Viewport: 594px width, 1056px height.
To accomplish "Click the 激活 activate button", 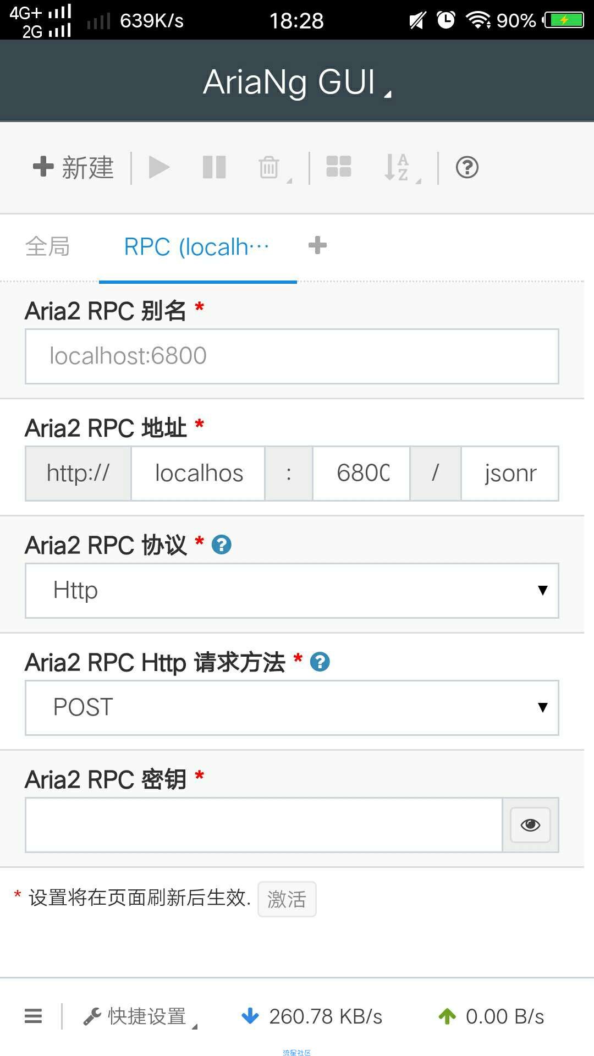I will click(287, 899).
